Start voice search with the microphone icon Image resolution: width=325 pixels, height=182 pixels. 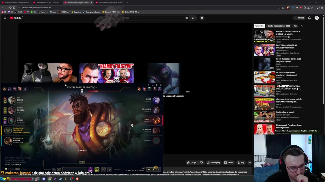202,18
